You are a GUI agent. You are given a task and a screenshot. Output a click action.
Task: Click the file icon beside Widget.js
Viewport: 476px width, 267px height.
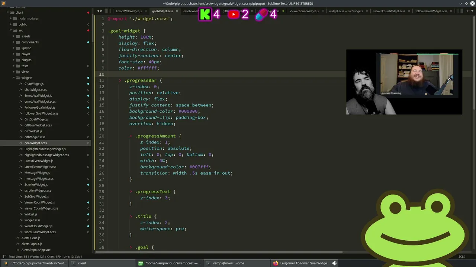coord(21,214)
